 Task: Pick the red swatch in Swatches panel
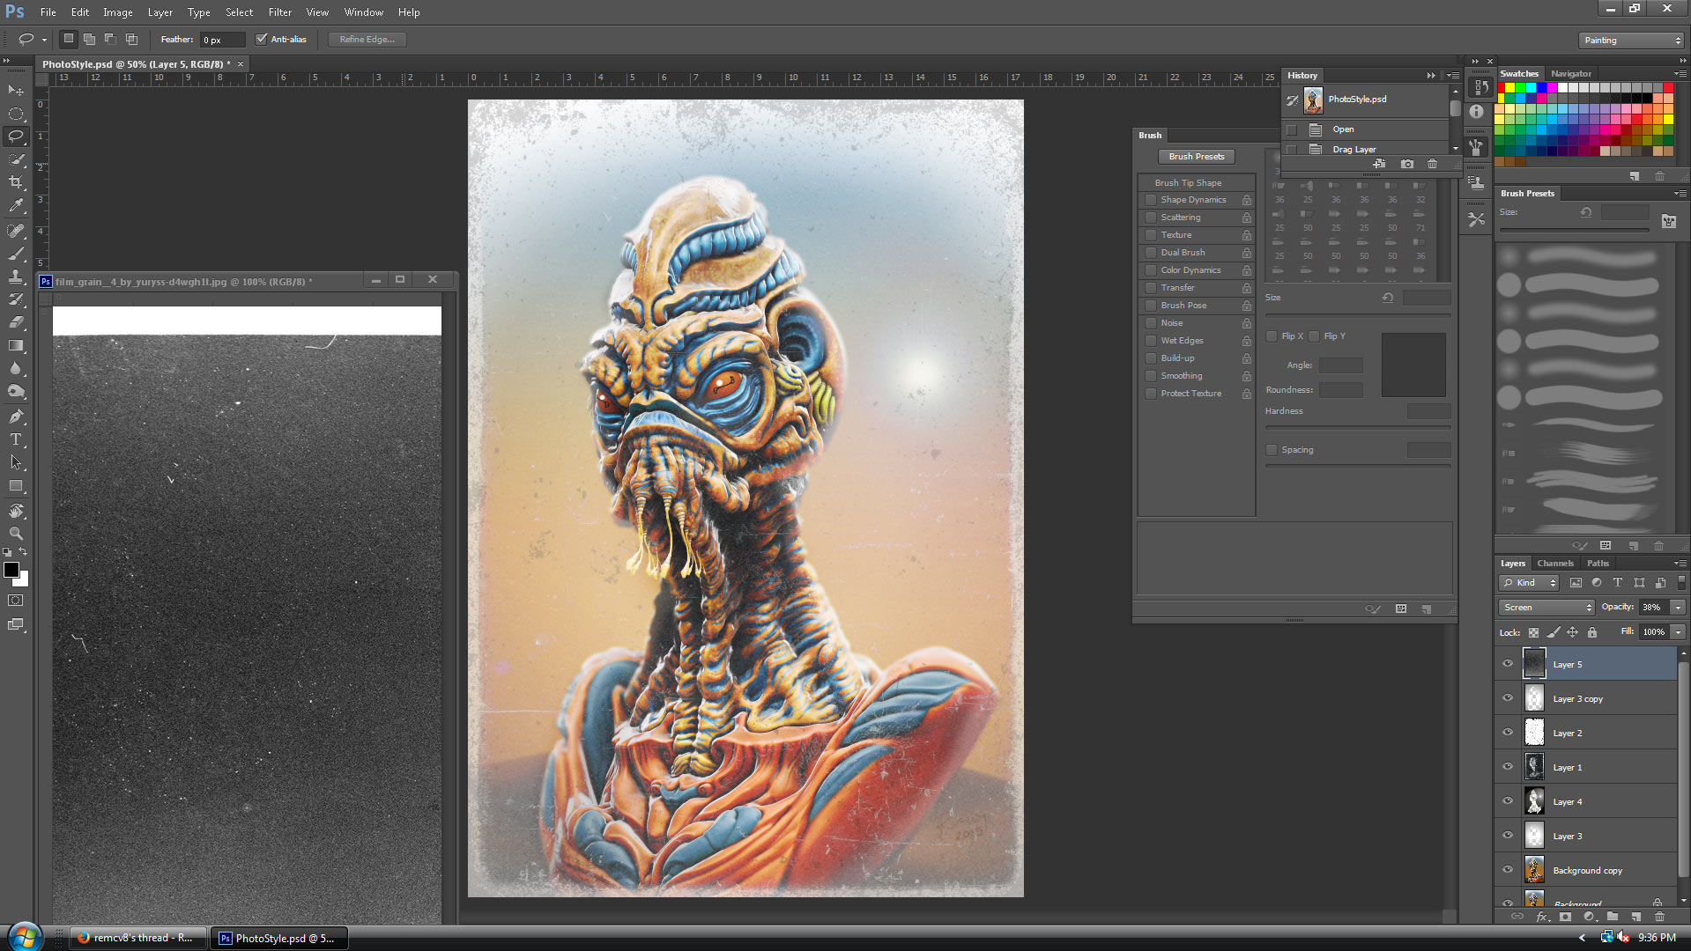(x=1501, y=88)
